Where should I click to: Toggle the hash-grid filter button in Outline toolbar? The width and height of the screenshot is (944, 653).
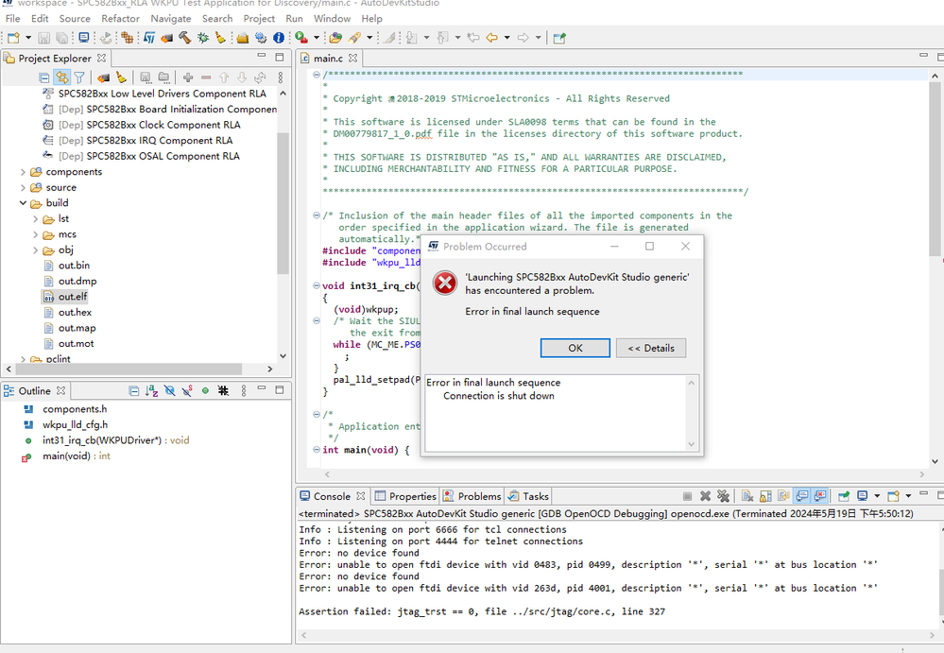click(x=223, y=391)
